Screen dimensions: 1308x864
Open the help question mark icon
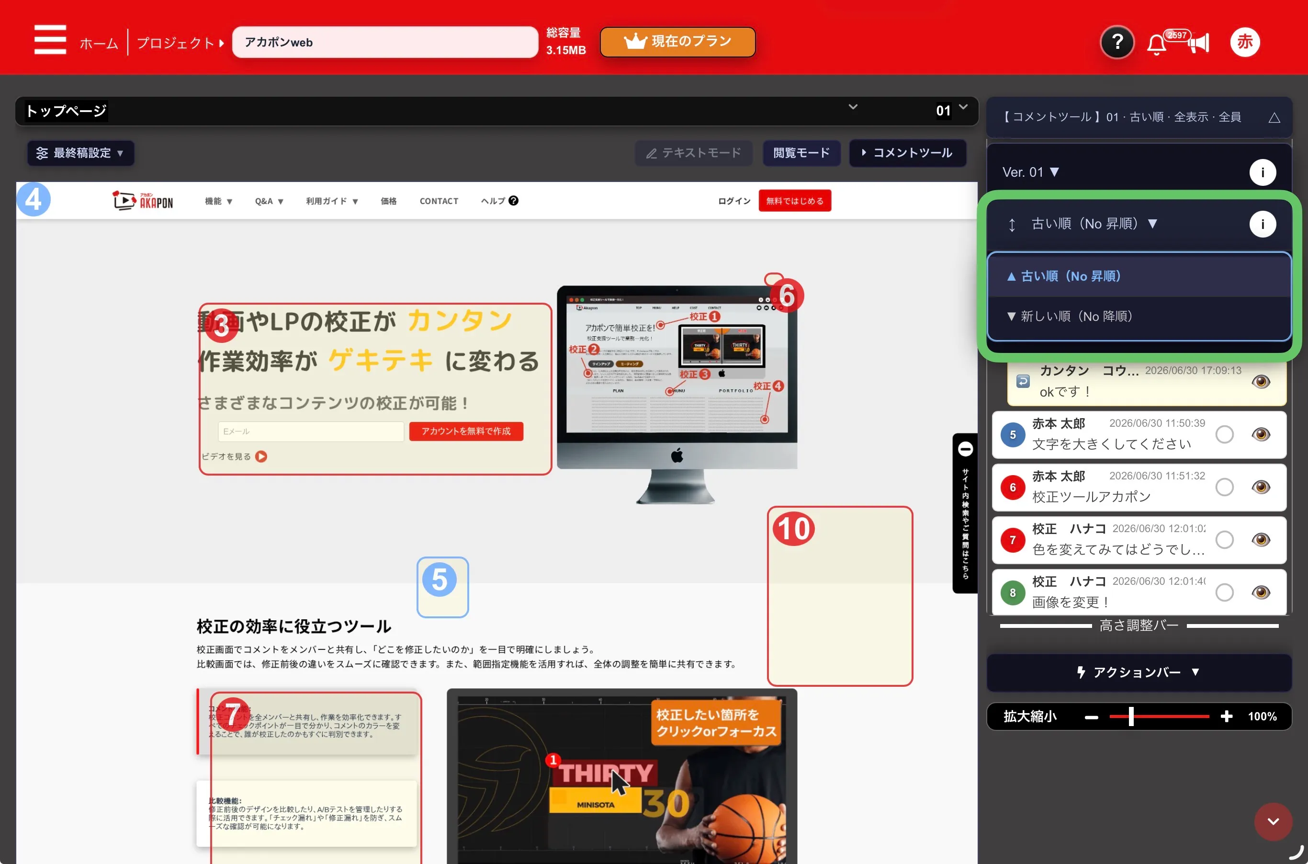tap(1117, 42)
